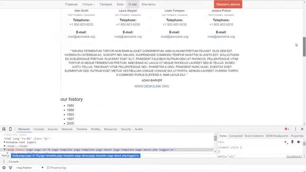Select the html lang="ru-RU" DOM line

pyautogui.click(x=27, y=139)
